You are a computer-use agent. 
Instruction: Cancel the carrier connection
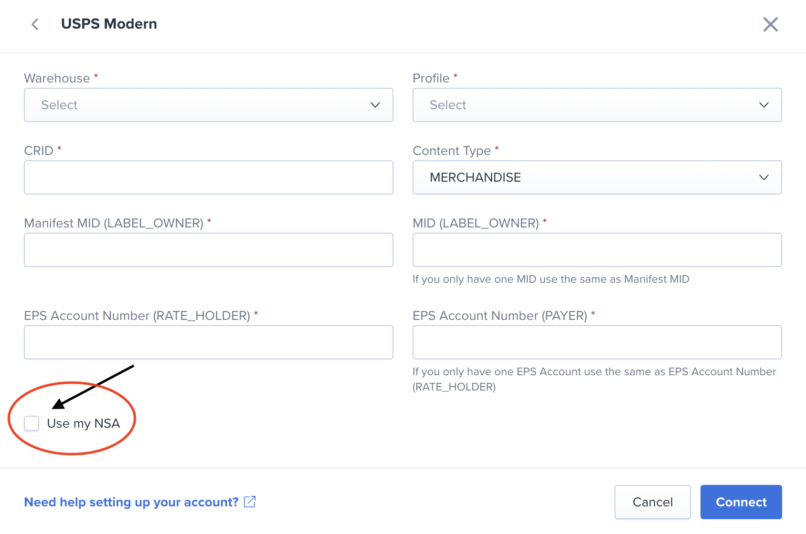(x=652, y=502)
